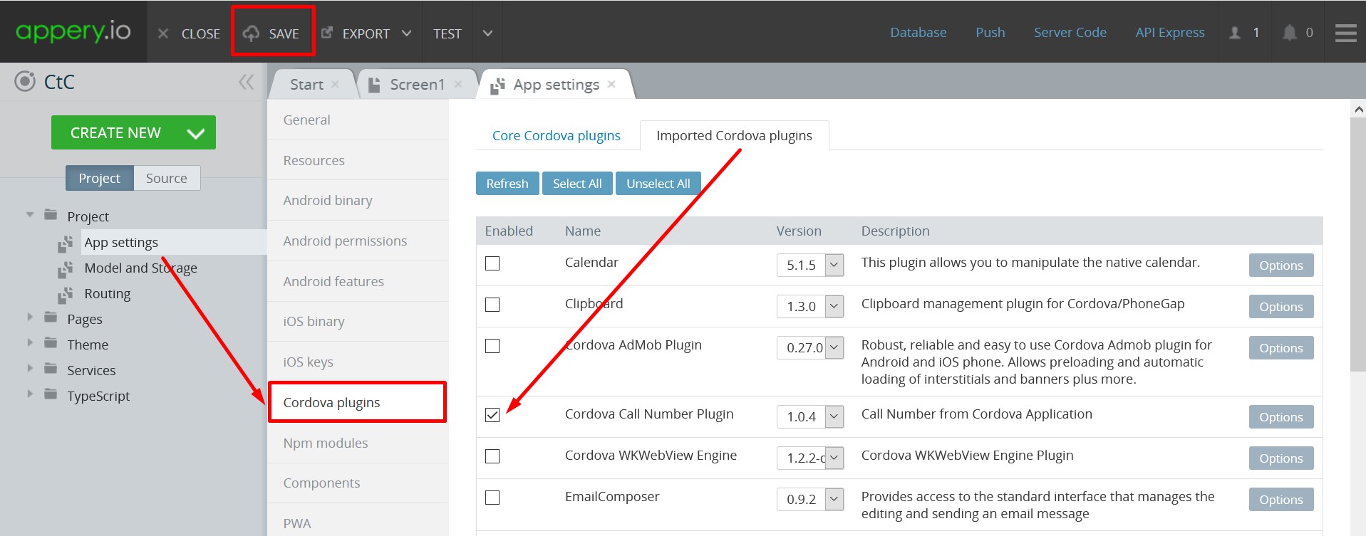
Task: Expand the TypeScript folder
Action: pos(30,394)
